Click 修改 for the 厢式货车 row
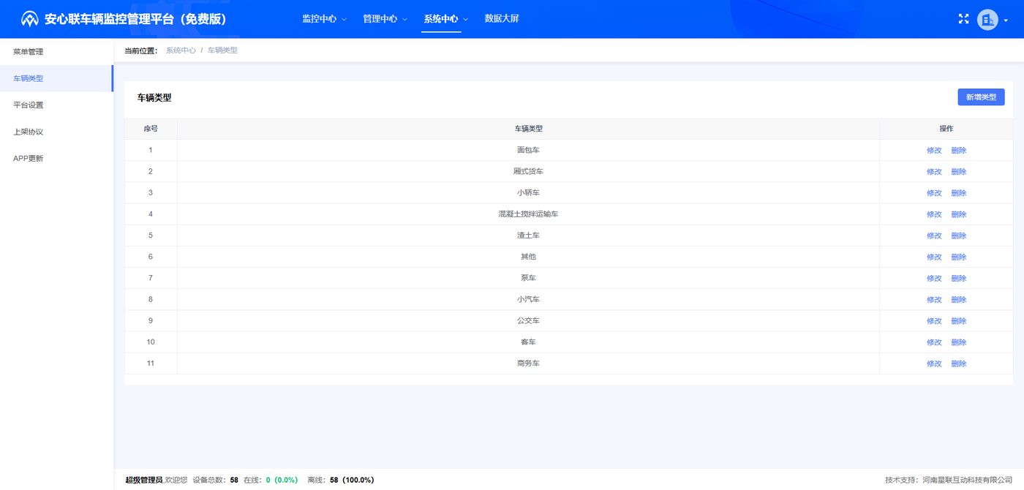The height and width of the screenshot is (490, 1024). point(934,172)
